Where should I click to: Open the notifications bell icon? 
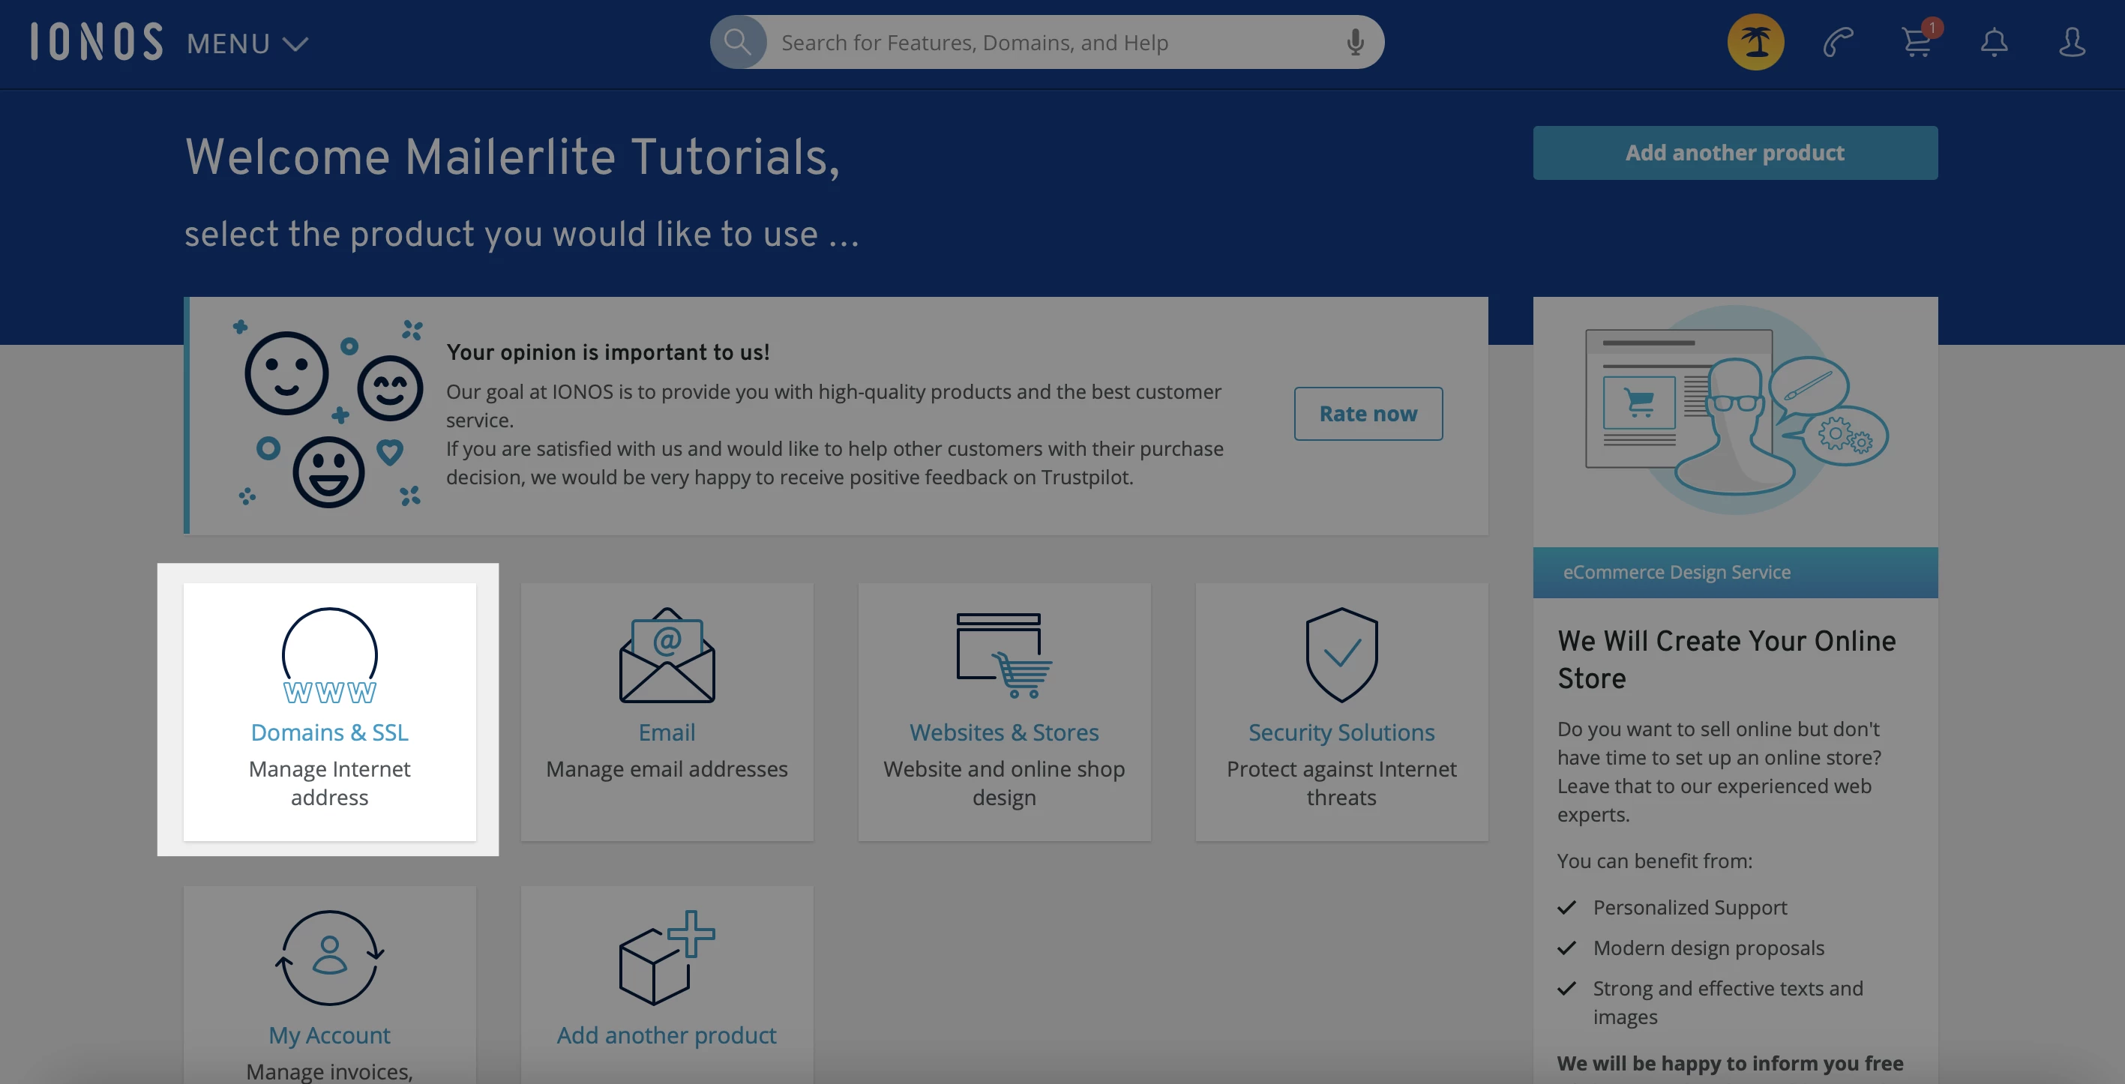tap(1994, 42)
